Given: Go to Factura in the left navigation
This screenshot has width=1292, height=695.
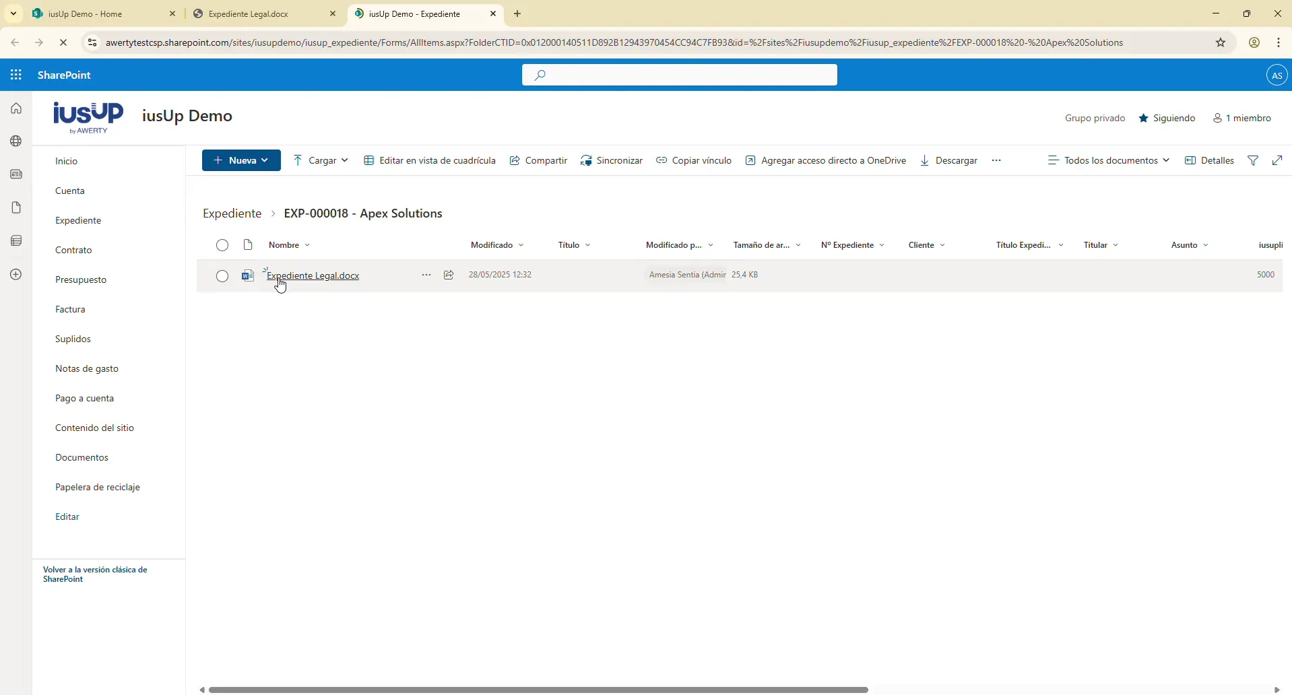Looking at the screenshot, I should pos(71,309).
